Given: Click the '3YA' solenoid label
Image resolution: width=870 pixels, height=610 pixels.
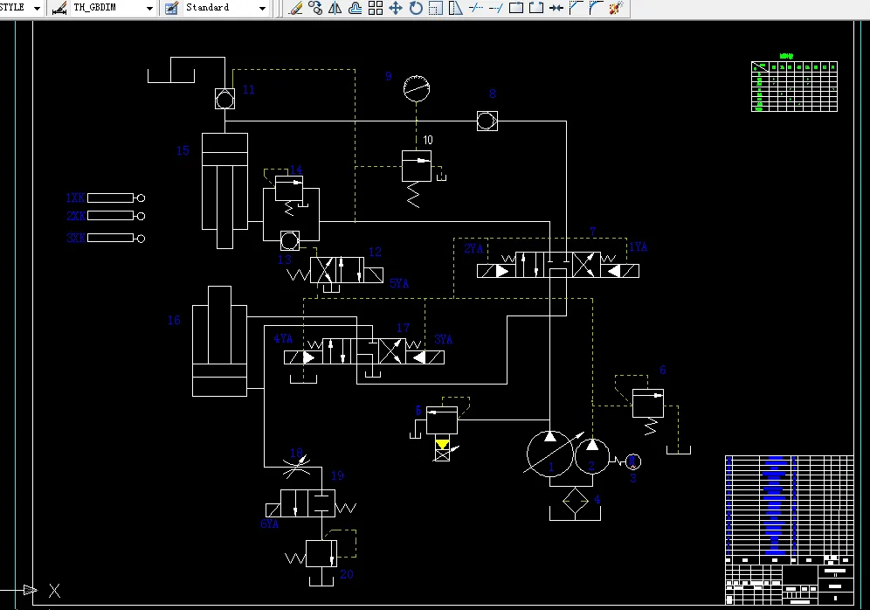Looking at the screenshot, I should click(444, 340).
